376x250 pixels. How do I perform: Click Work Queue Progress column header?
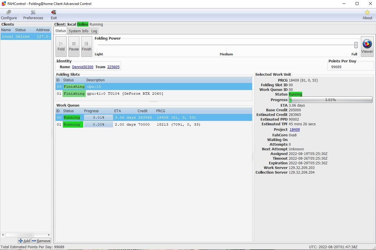point(98,111)
